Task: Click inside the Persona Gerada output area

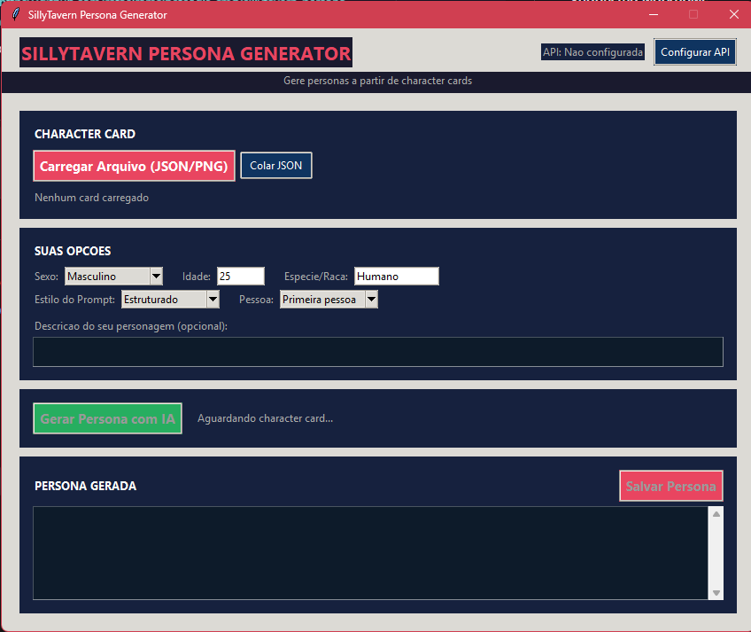Action: 370,553
